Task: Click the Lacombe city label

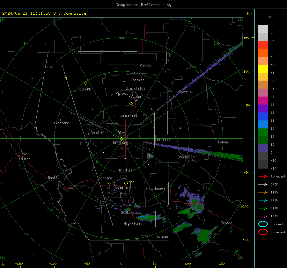Action: (137, 80)
